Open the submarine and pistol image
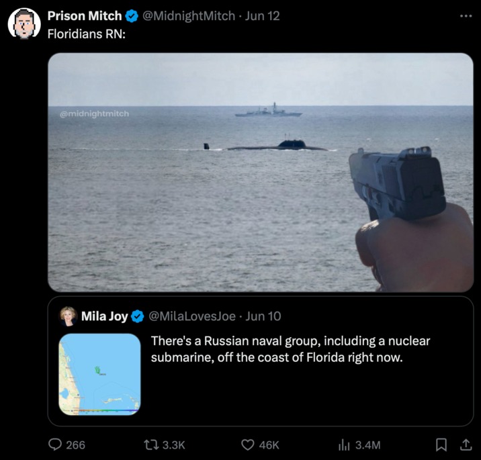This screenshot has height=460, width=481. pos(260,172)
